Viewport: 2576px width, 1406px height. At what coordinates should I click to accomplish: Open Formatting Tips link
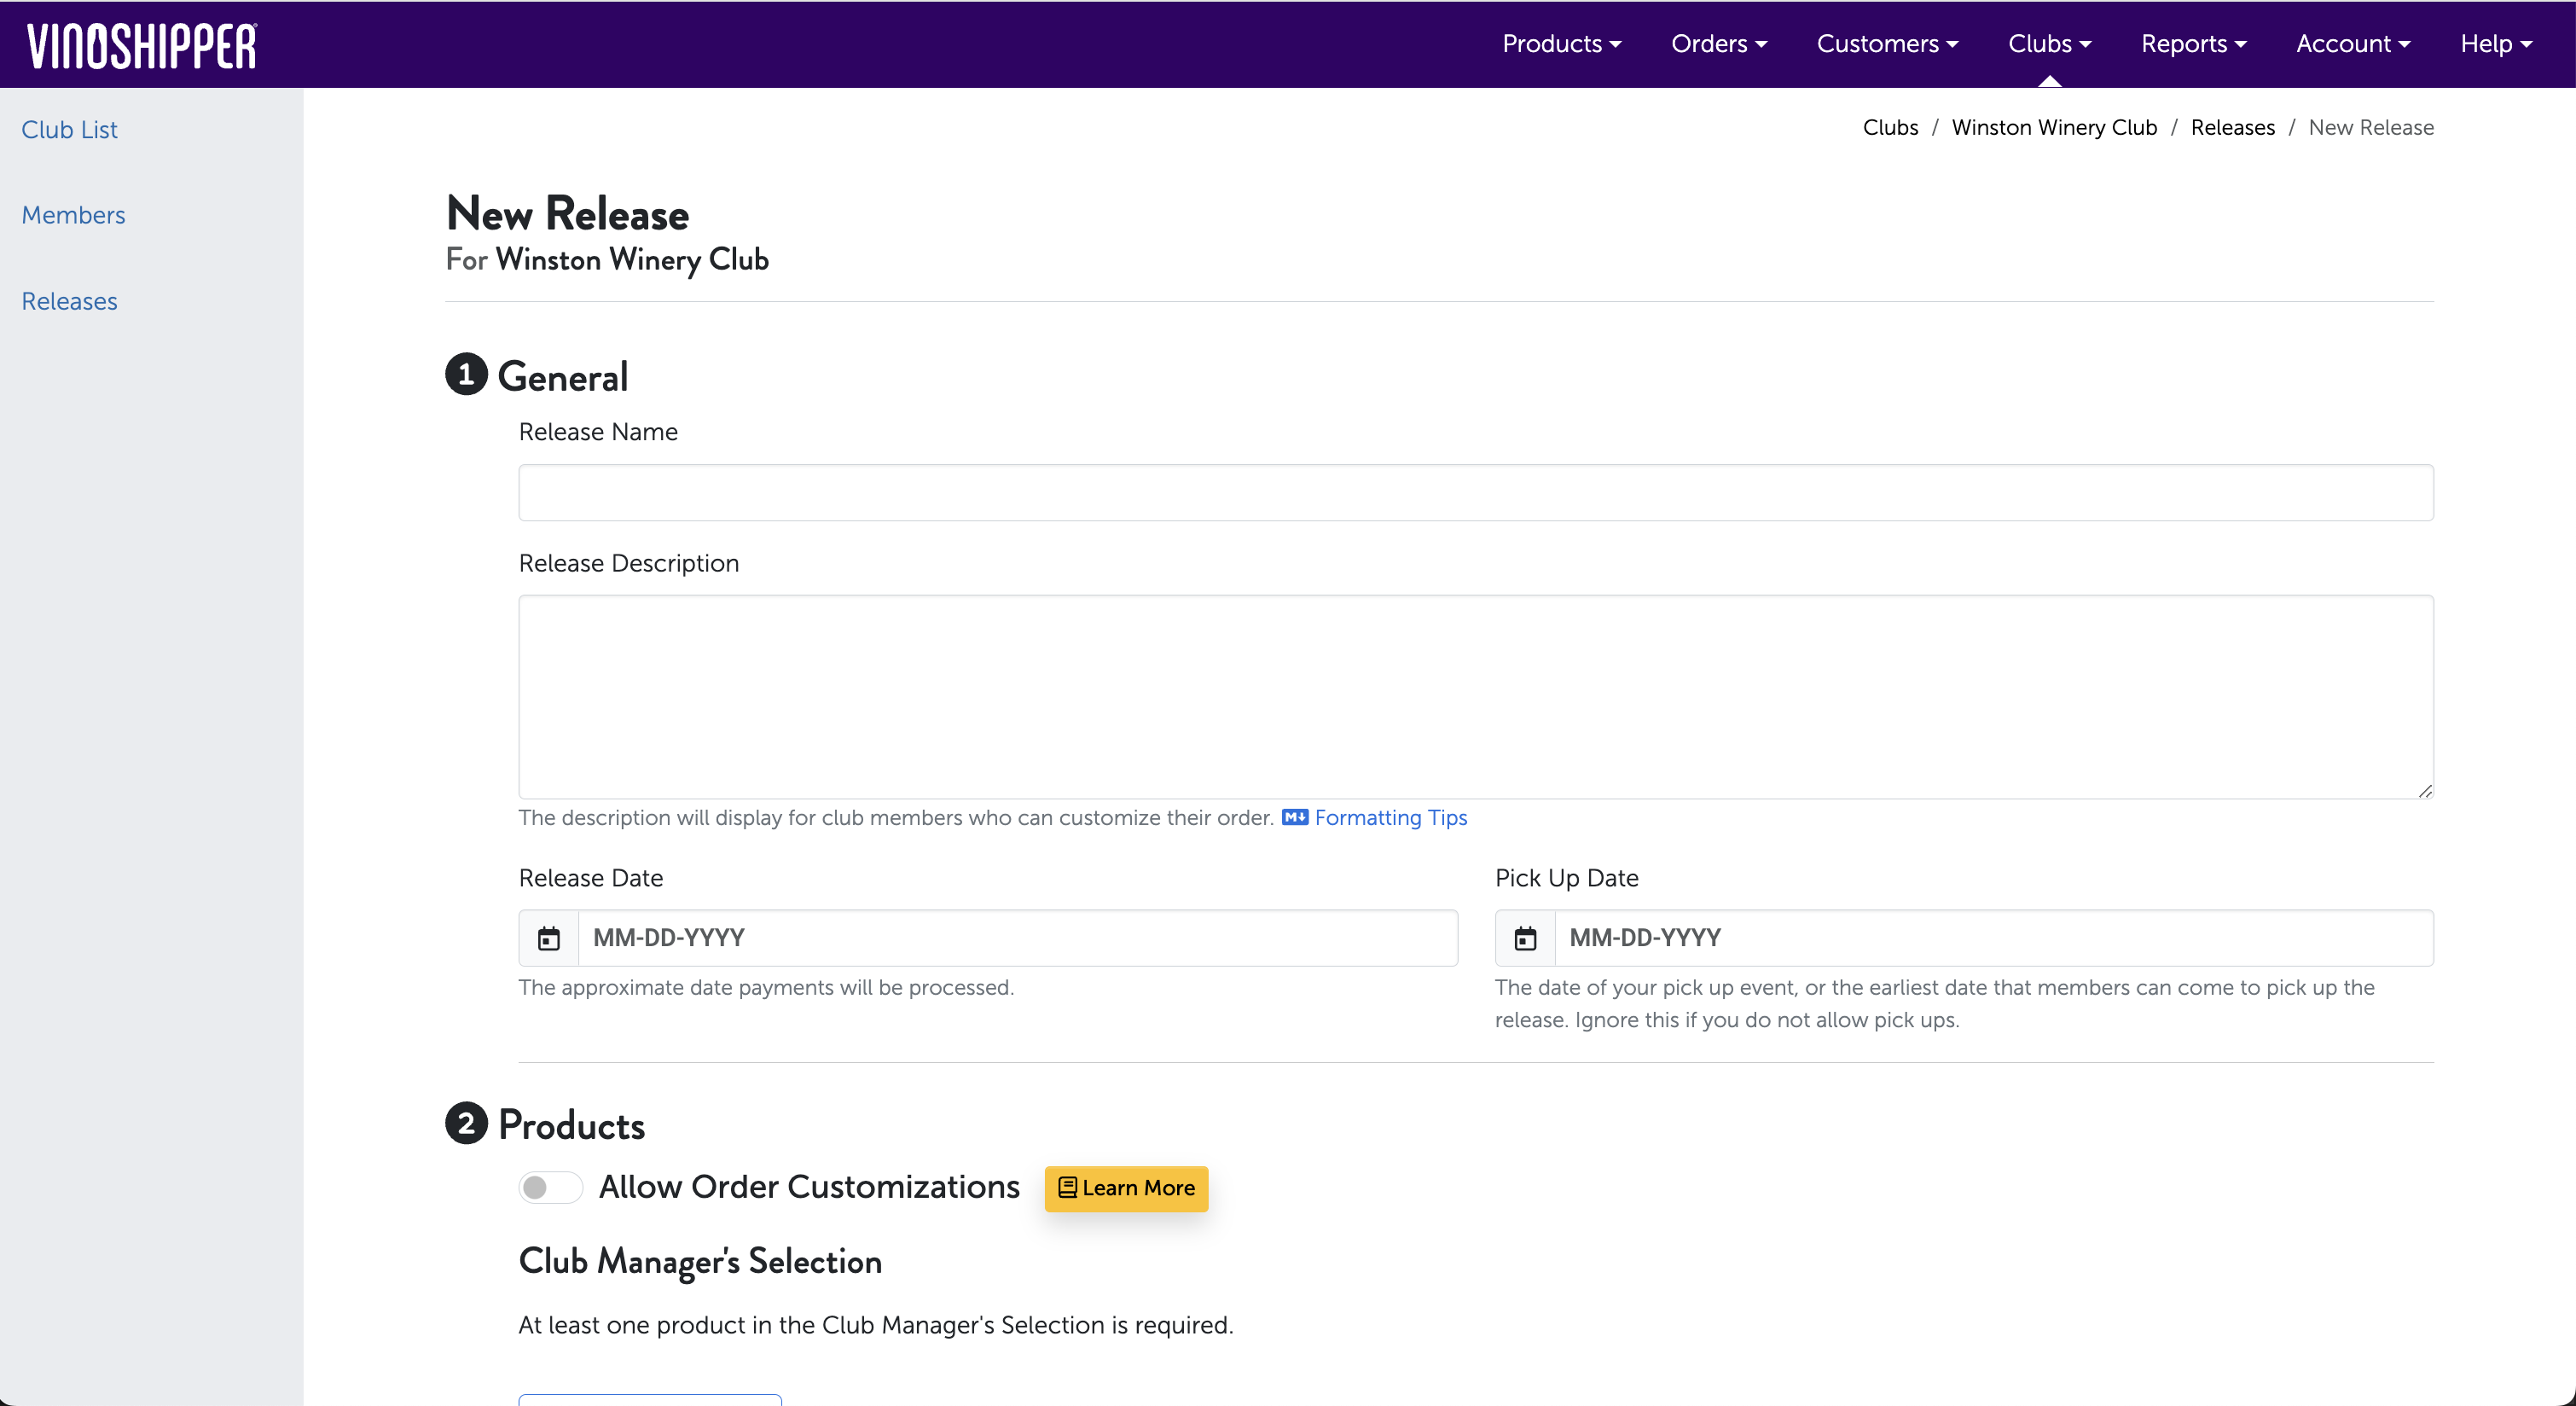point(1390,817)
